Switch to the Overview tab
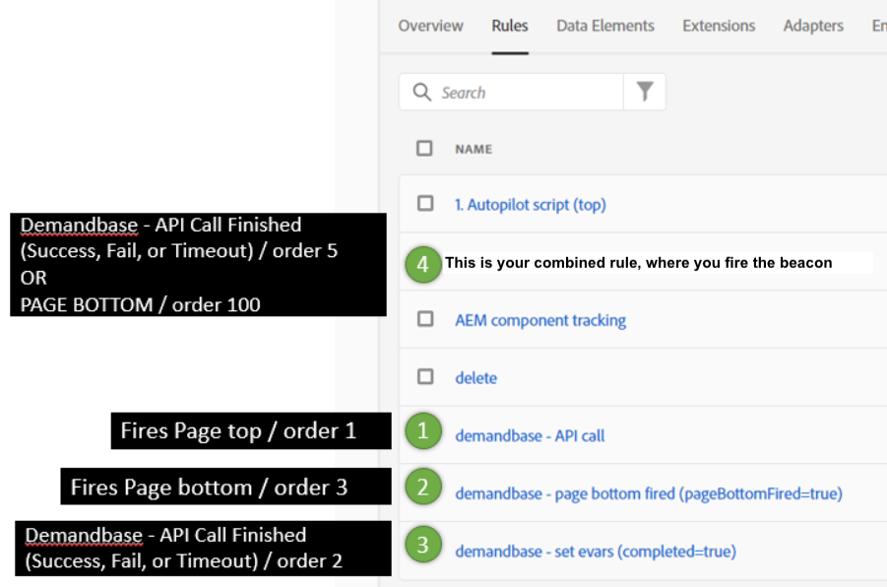This screenshot has height=587, width=887. [430, 26]
